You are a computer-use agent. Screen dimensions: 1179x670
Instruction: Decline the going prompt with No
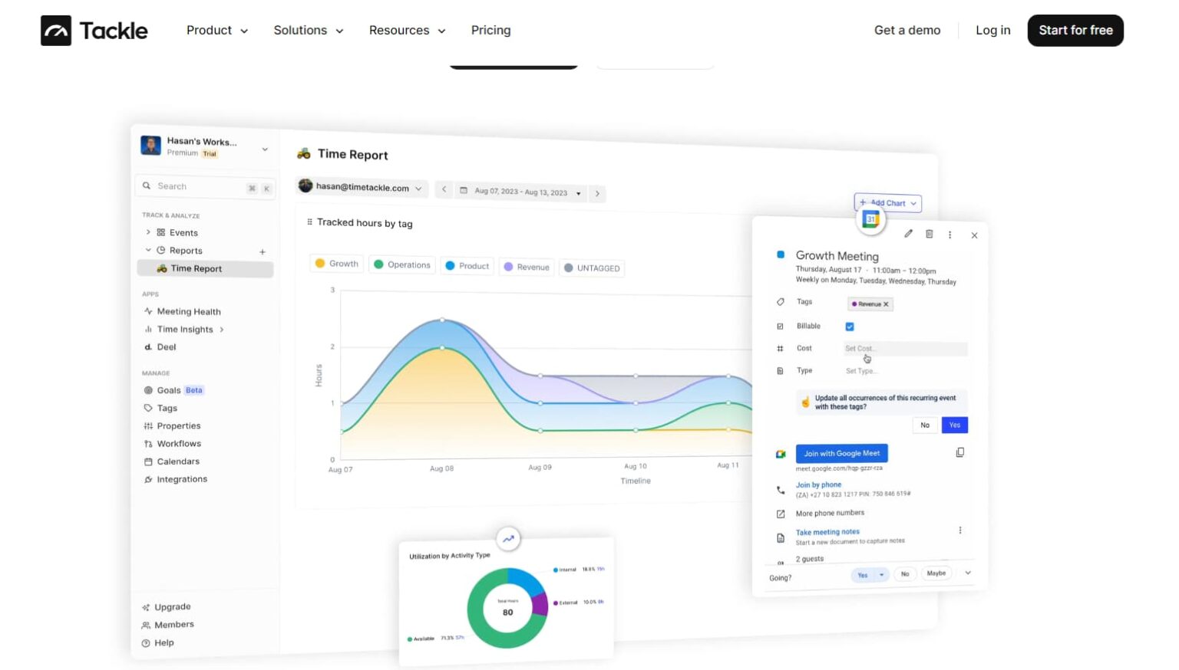click(x=905, y=573)
